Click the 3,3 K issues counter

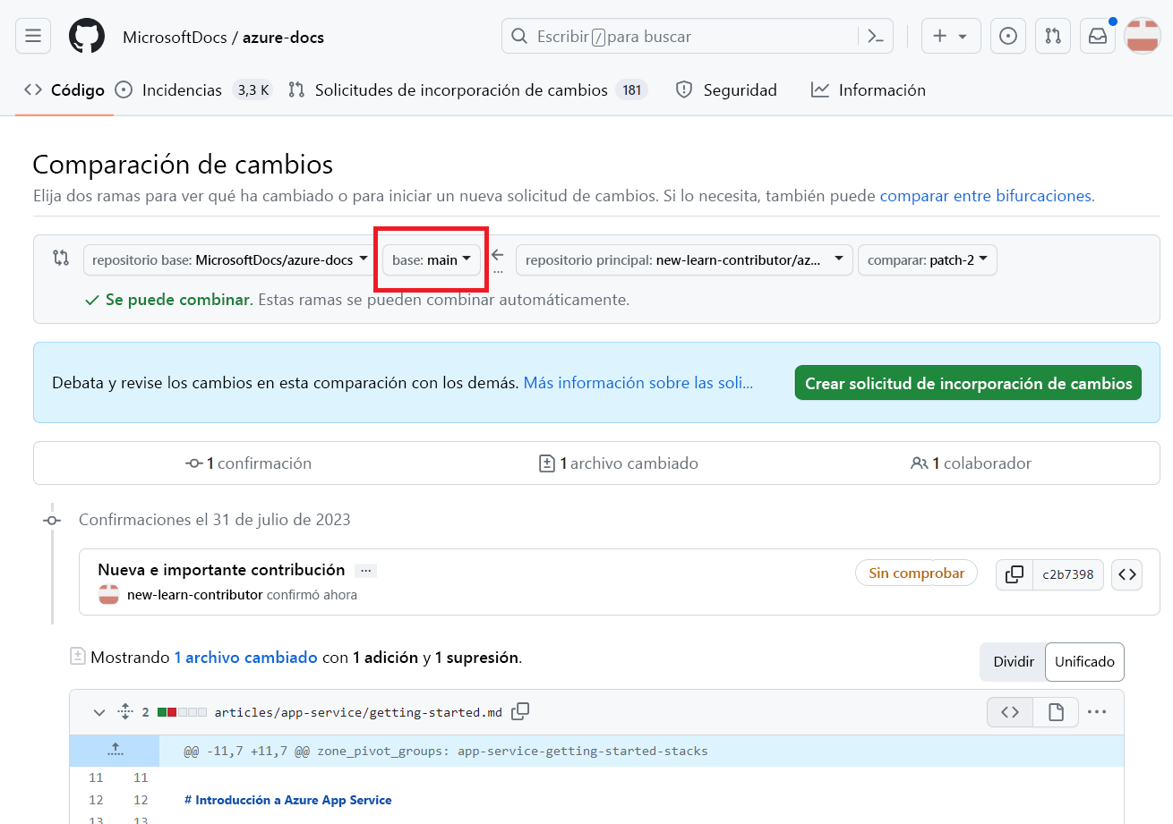(253, 90)
